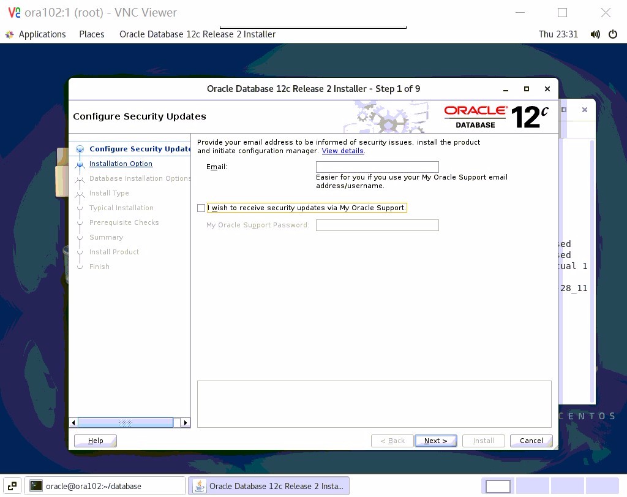Screen dimensions: 627x497
Task: Click the message text area at bottom
Action: click(374, 404)
